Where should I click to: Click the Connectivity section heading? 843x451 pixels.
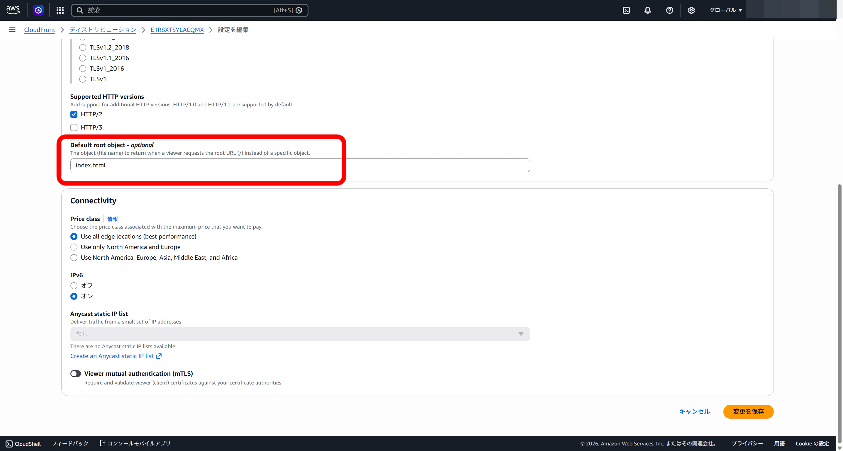pos(93,200)
